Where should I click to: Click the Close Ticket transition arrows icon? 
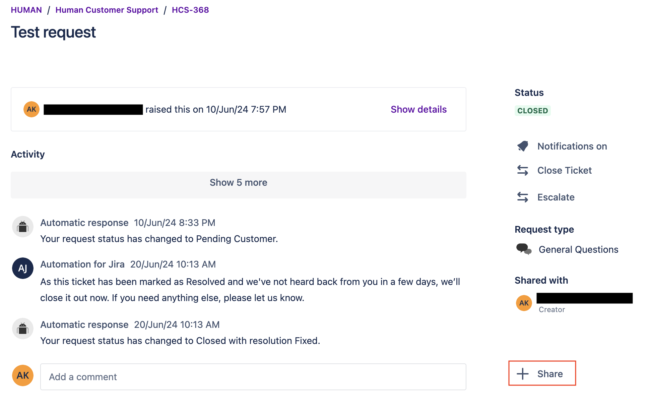pos(523,170)
